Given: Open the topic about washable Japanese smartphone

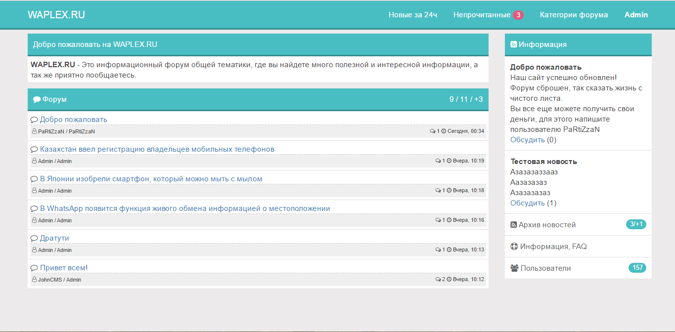Looking at the screenshot, I should pos(151,179).
